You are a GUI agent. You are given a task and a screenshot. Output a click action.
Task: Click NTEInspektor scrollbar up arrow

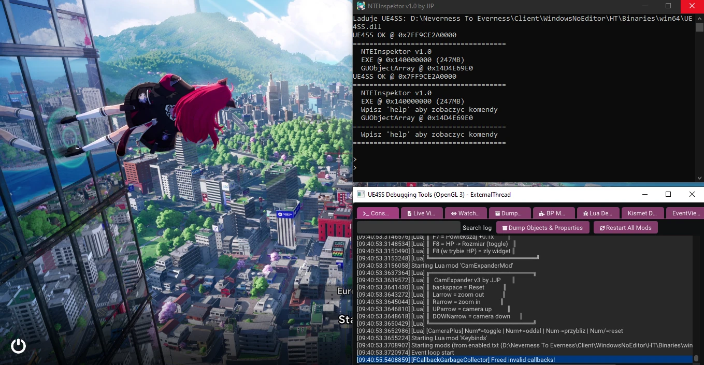(x=699, y=18)
